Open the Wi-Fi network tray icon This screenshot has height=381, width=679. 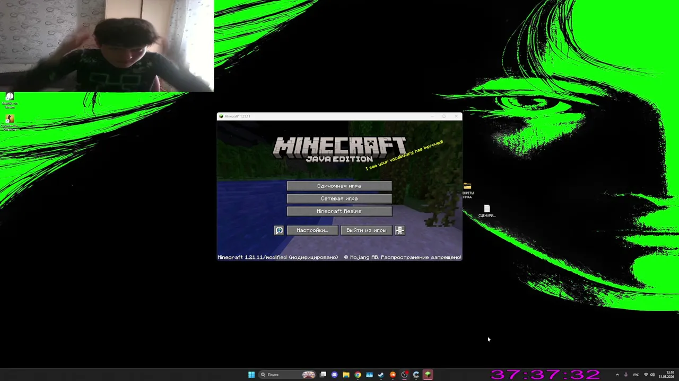click(x=646, y=375)
